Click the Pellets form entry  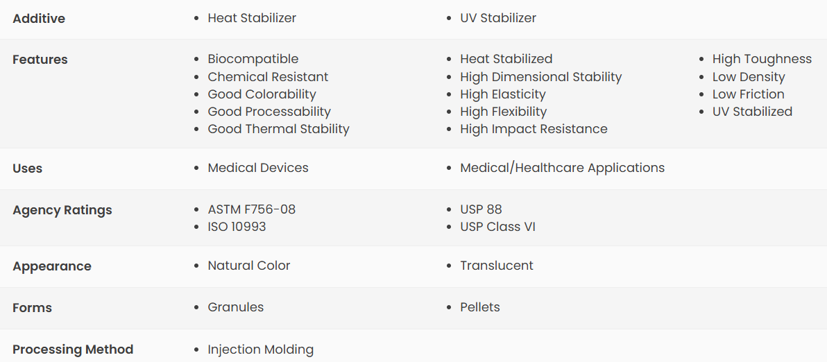pyautogui.click(x=480, y=307)
